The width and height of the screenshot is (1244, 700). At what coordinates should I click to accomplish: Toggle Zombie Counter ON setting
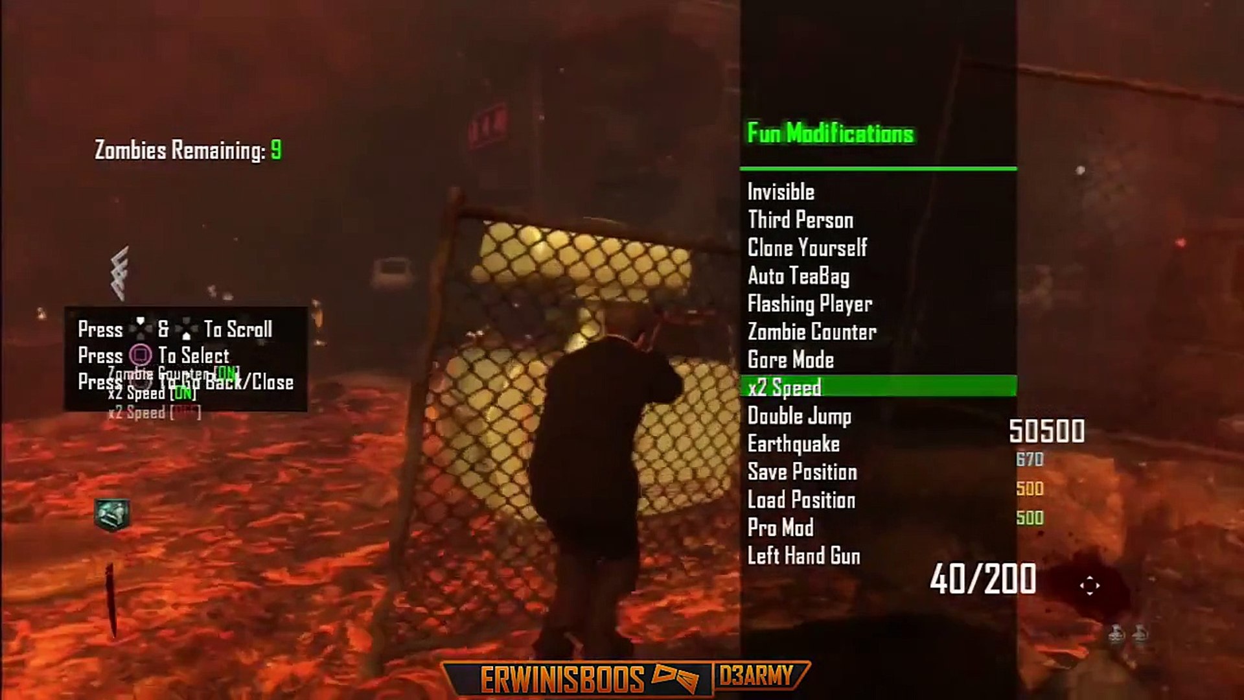pos(811,332)
